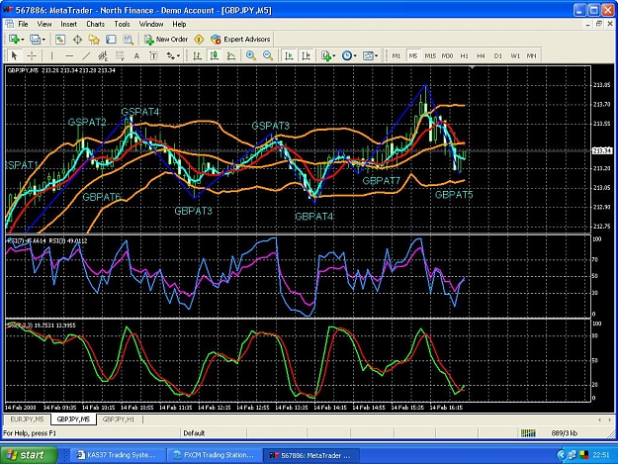Switch to the D1 timeframe
This screenshot has height=464, width=618.
pyautogui.click(x=497, y=55)
